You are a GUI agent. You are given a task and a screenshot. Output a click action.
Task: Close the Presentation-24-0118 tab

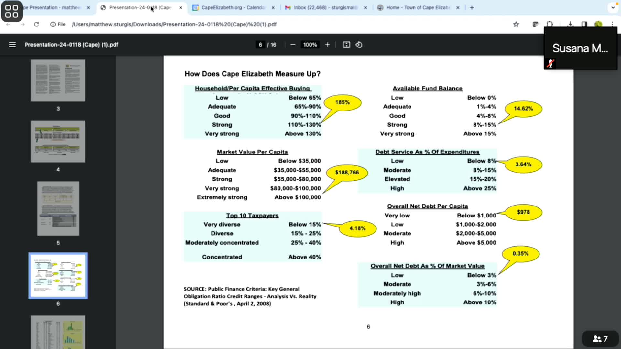click(181, 7)
